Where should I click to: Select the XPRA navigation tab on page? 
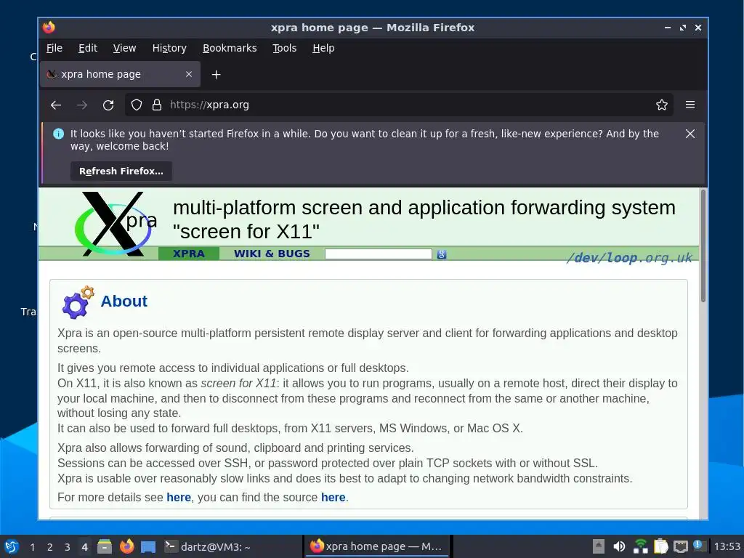pos(189,254)
